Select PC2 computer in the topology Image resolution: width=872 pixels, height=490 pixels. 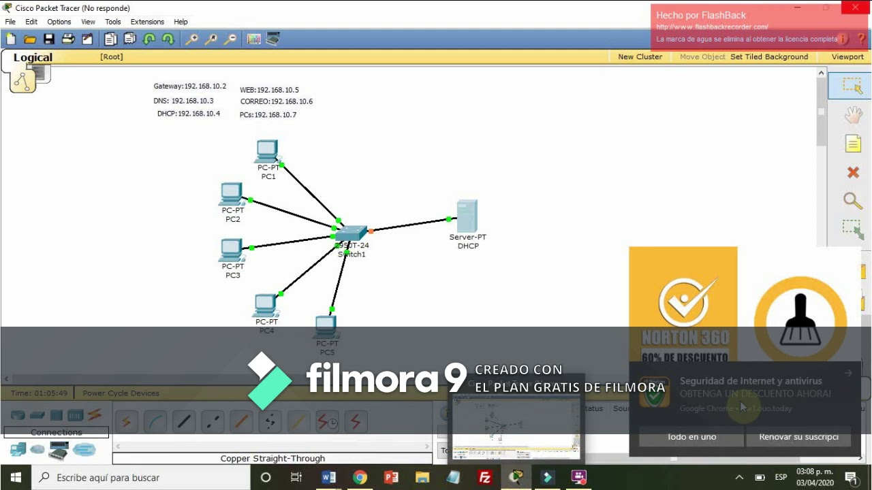(x=232, y=195)
